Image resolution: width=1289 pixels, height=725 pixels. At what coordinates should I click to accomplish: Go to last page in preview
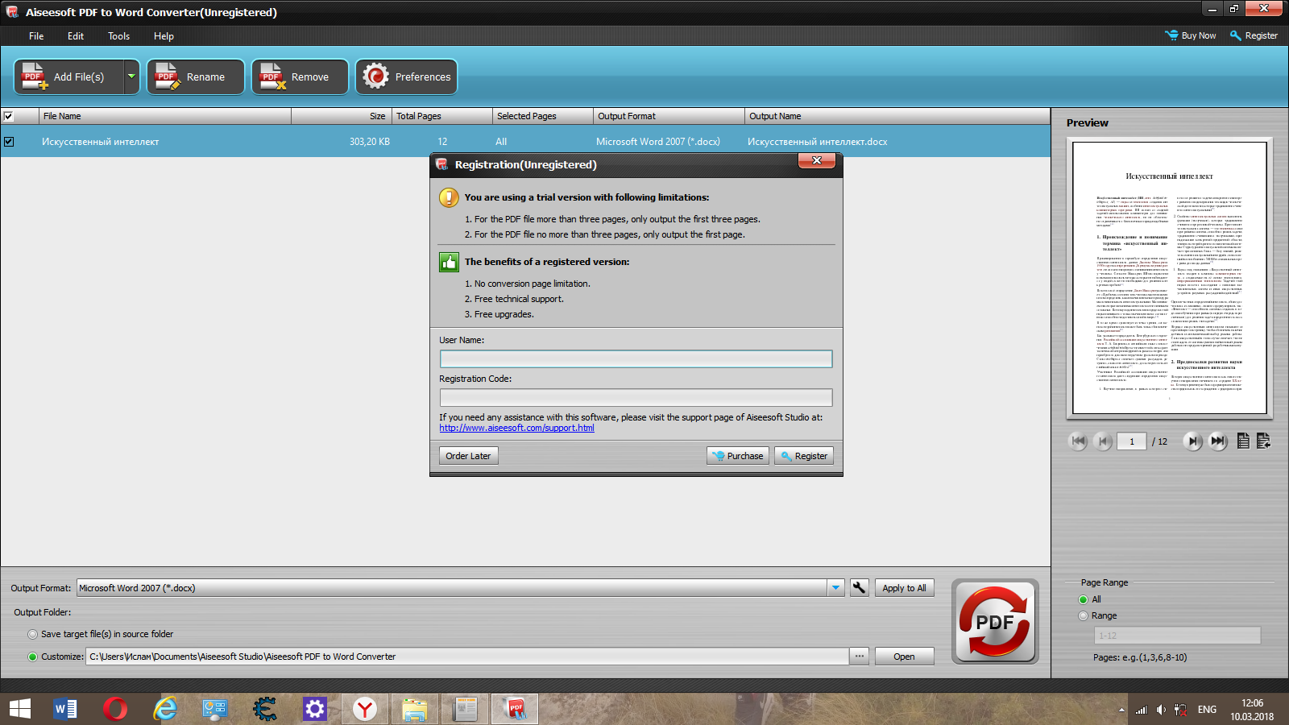click(x=1218, y=441)
